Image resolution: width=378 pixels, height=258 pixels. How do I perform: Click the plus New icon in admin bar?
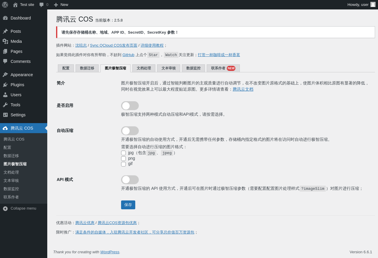tap(56, 5)
